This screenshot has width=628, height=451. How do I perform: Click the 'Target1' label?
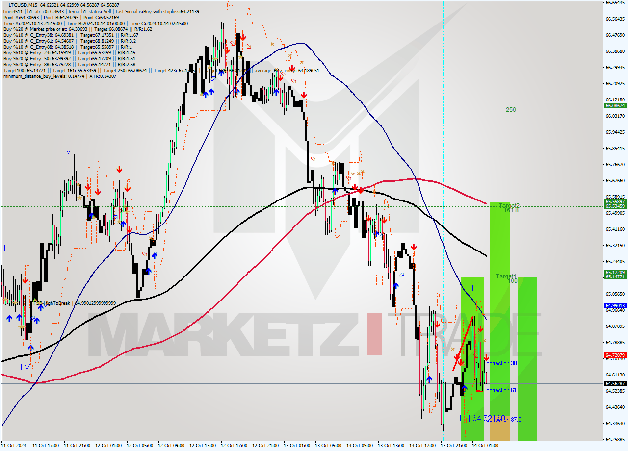click(506, 276)
